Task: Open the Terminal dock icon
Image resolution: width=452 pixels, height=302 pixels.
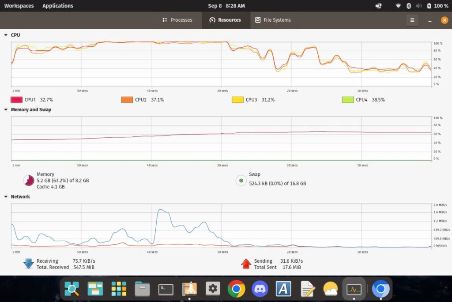Action: tap(166, 289)
